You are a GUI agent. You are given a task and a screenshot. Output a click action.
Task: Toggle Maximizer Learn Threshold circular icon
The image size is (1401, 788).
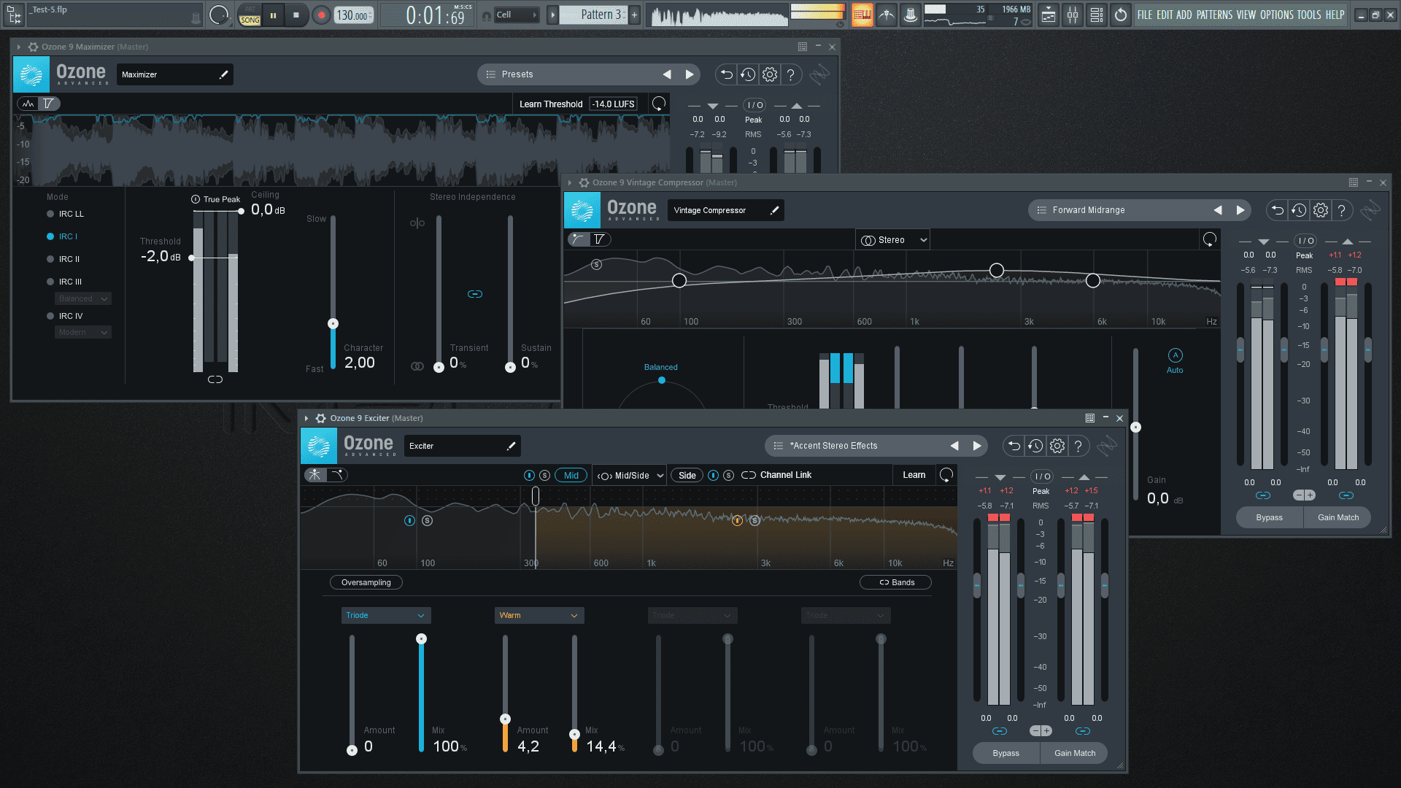coord(659,104)
